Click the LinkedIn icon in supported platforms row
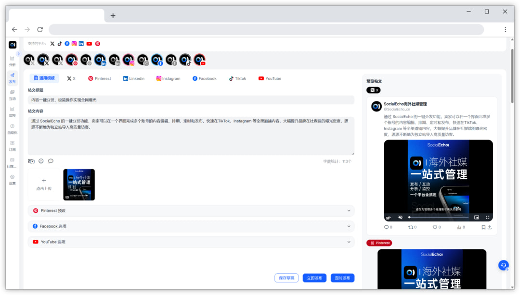The height and width of the screenshot is (295, 520). pos(81,44)
